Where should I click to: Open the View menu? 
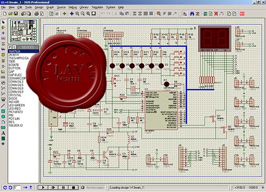tap(11, 7)
